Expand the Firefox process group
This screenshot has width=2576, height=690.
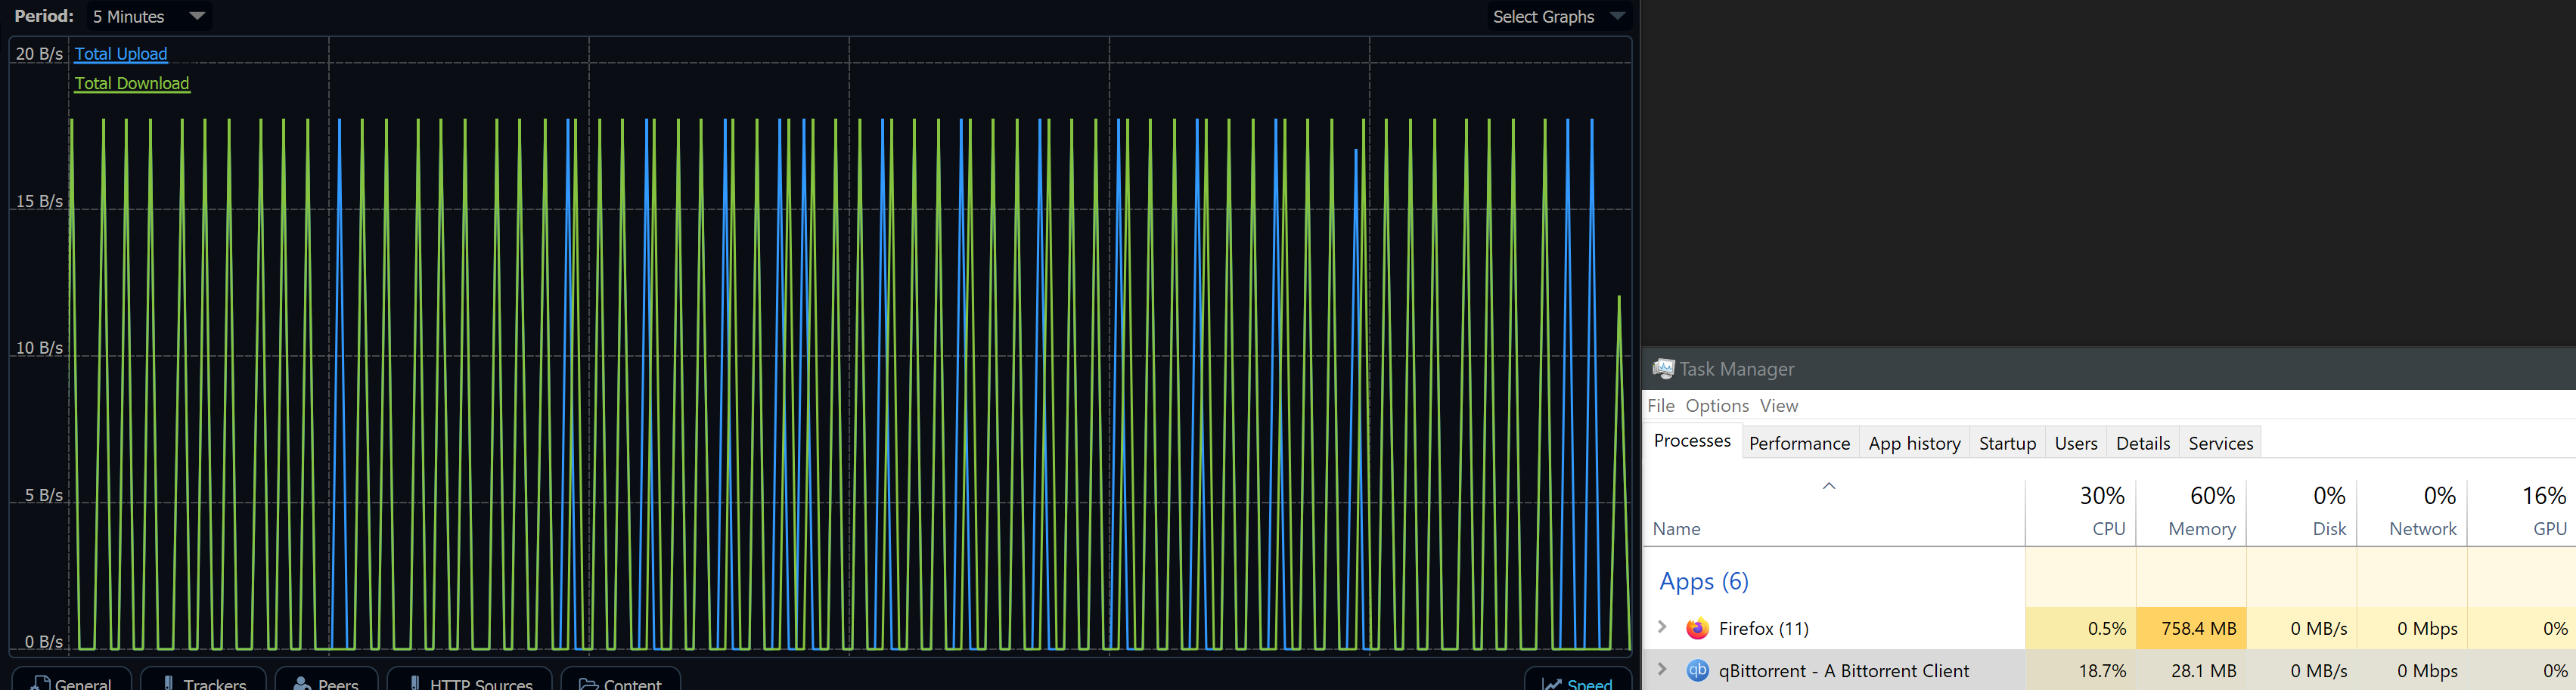click(x=1663, y=628)
